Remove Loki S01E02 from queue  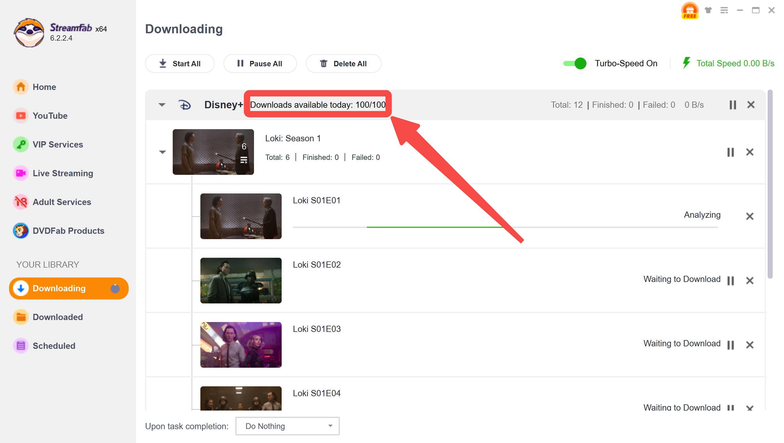tap(750, 280)
